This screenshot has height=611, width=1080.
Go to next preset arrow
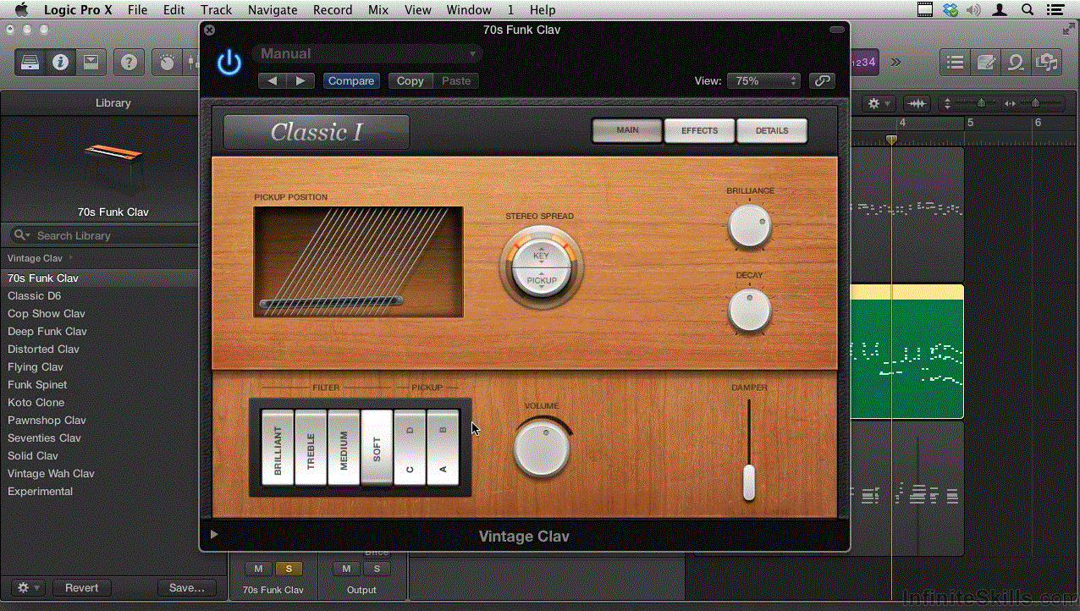pos(300,80)
